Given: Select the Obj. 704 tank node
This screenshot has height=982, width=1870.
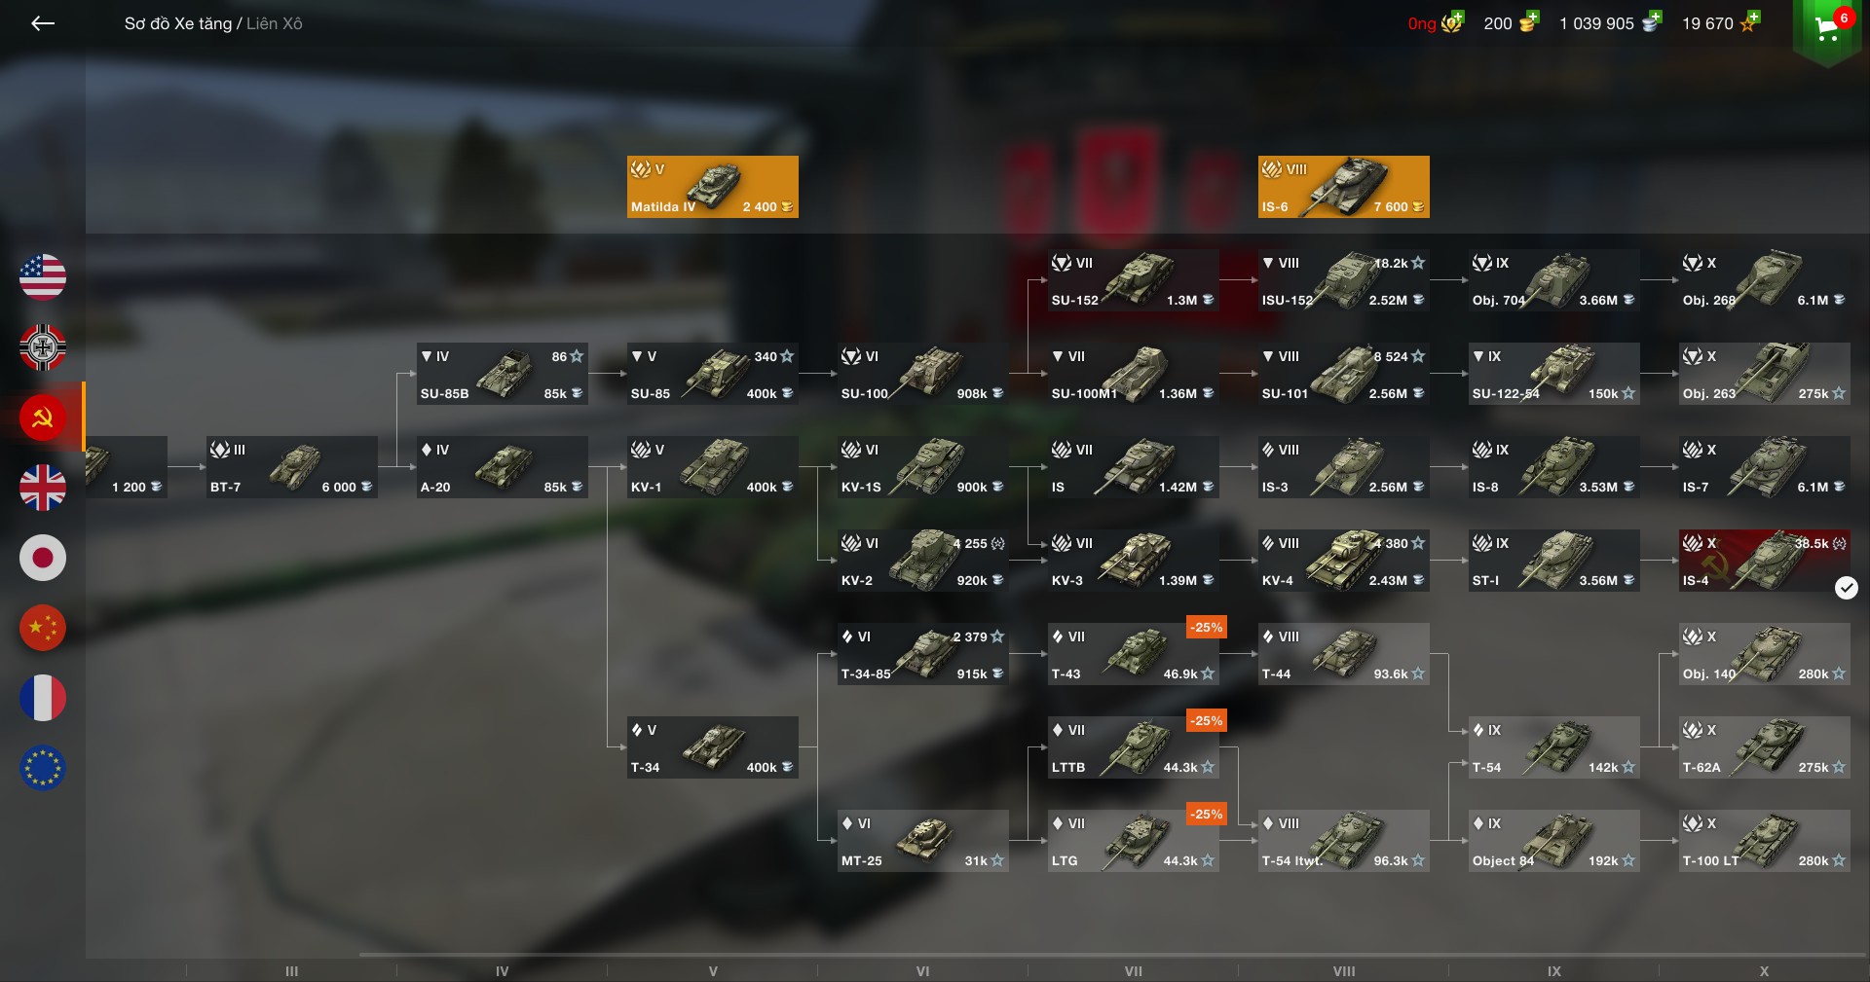Looking at the screenshot, I should [x=1554, y=280].
